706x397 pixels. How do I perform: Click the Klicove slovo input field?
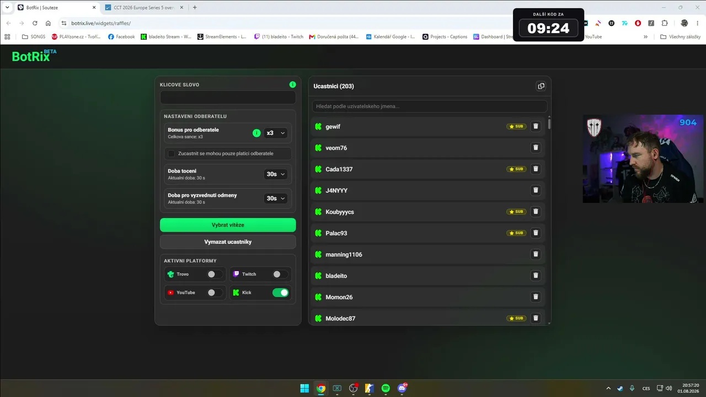(x=228, y=98)
